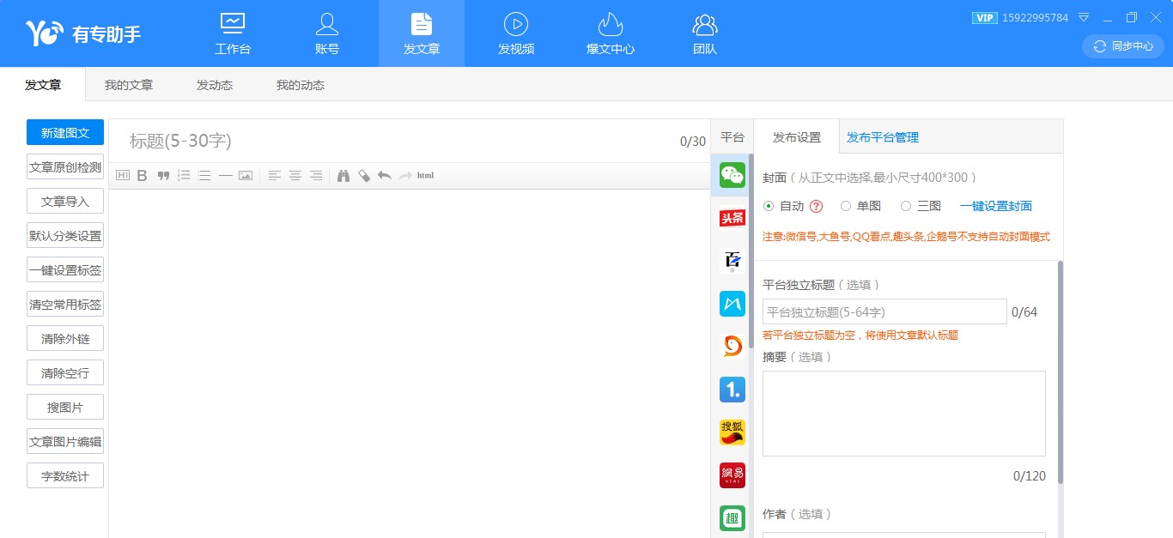1173x538 pixels.
Task: Select the 自动 cover radio button
Action: (769, 206)
